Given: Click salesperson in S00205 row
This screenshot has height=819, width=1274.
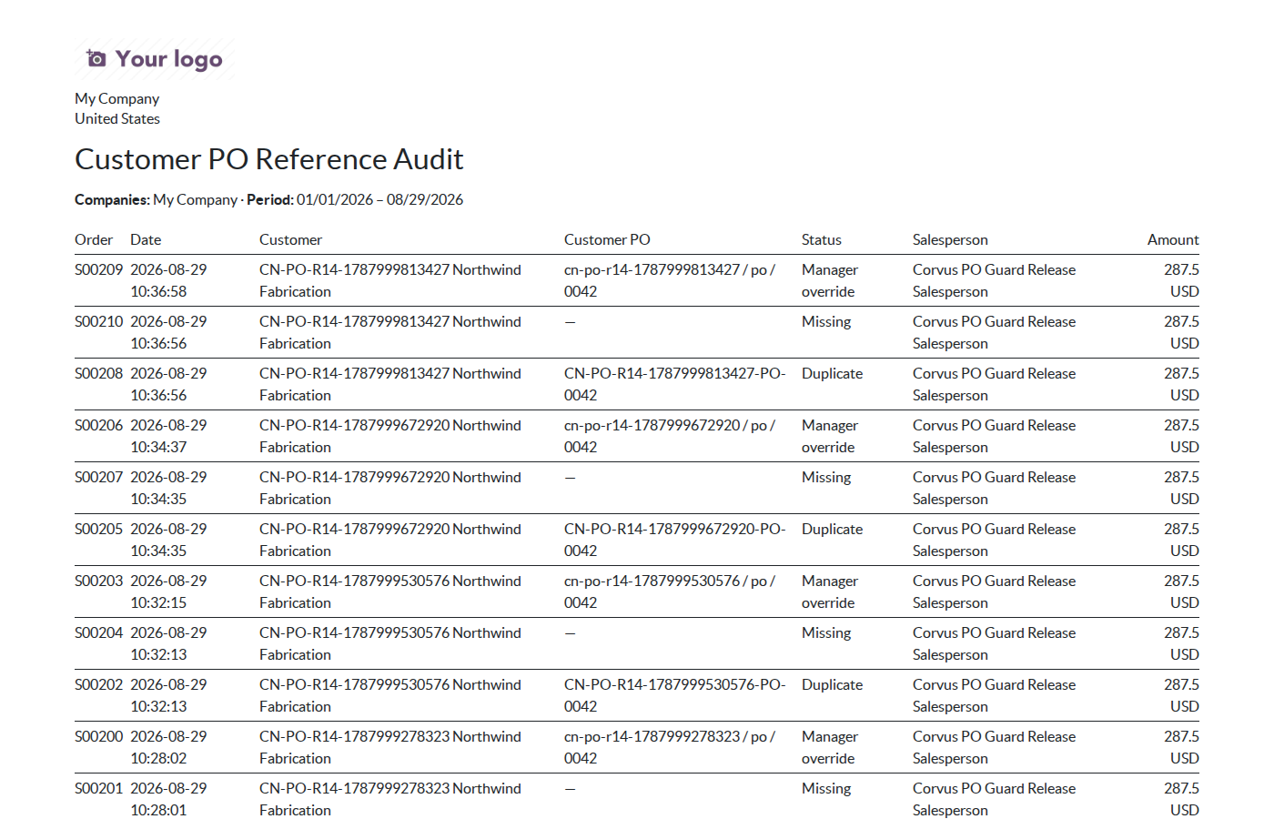Looking at the screenshot, I should pyautogui.click(x=994, y=540).
